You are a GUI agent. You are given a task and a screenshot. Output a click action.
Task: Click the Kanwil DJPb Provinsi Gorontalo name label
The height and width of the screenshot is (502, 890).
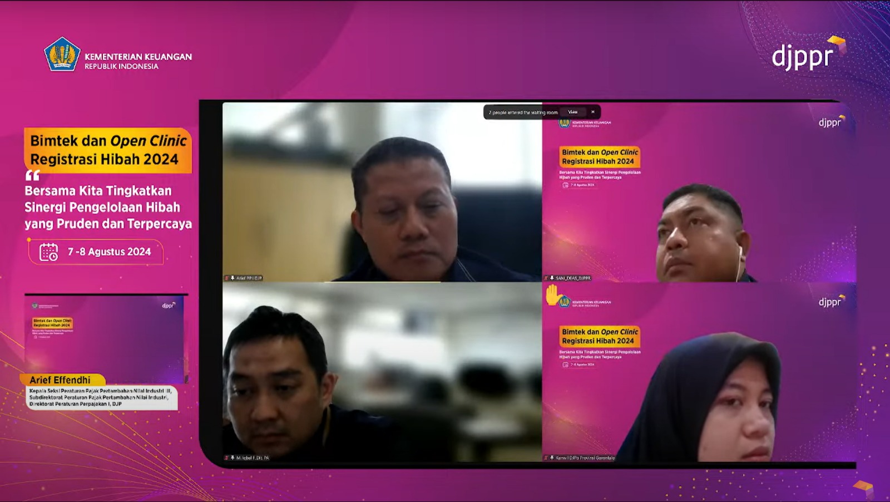pos(585,457)
